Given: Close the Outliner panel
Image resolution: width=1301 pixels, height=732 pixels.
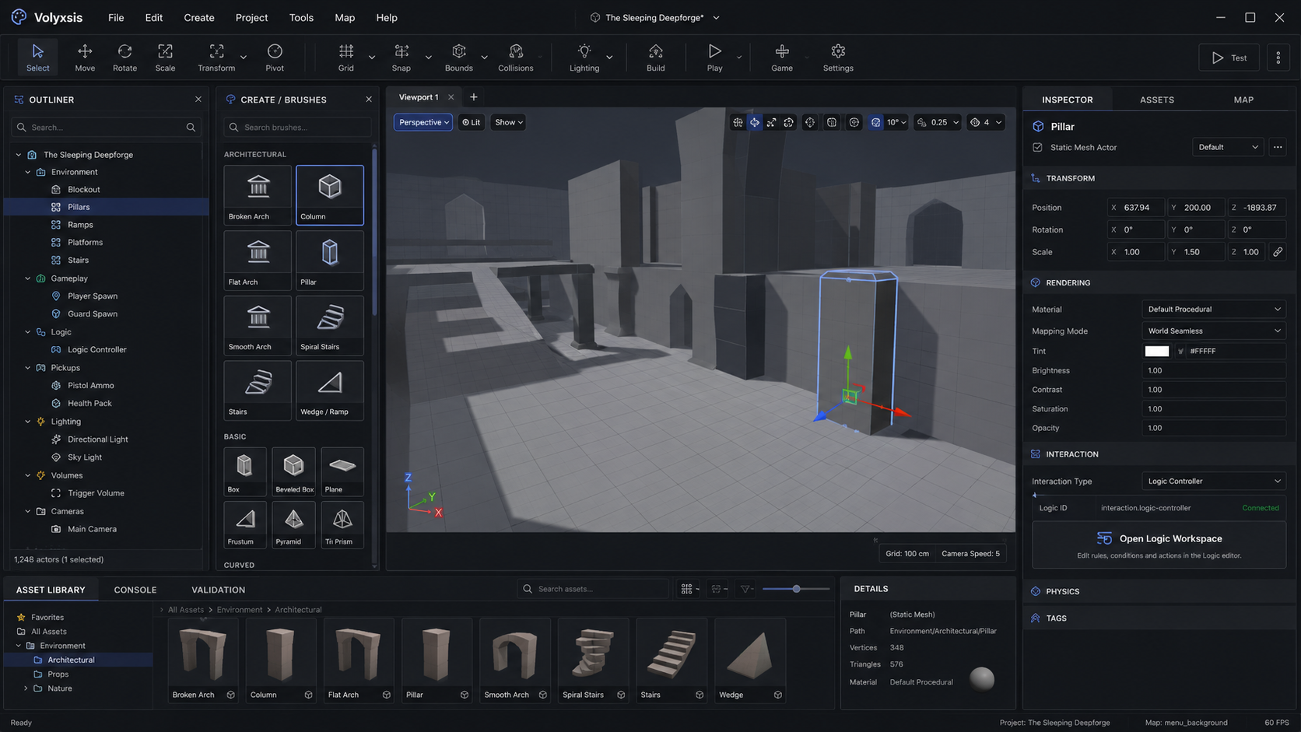Looking at the screenshot, I should pos(198,100).
